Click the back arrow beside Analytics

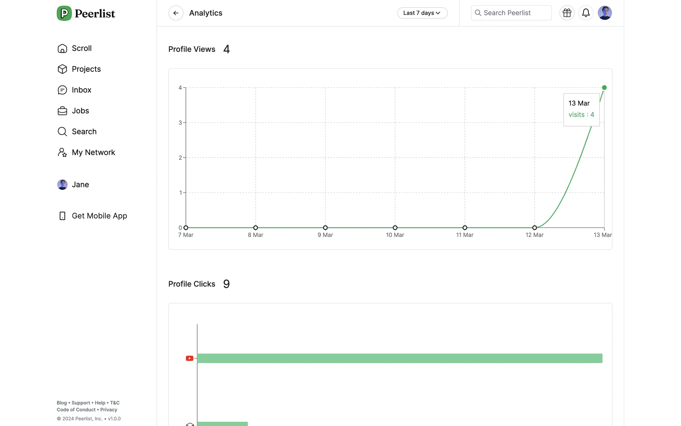[x=176, y=13]
